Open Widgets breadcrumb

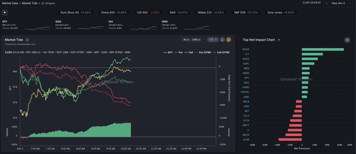[x=48, y=3]
